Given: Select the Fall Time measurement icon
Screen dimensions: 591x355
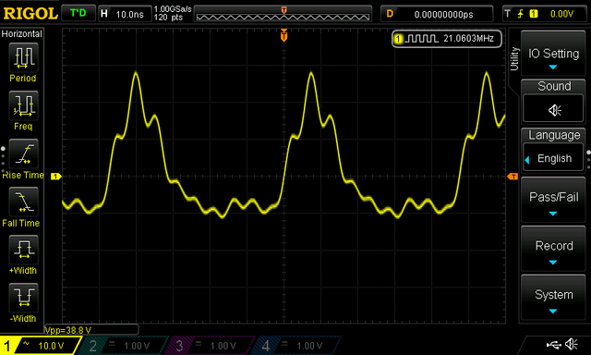Looking at the screenshot, I should tap(23, 202).
